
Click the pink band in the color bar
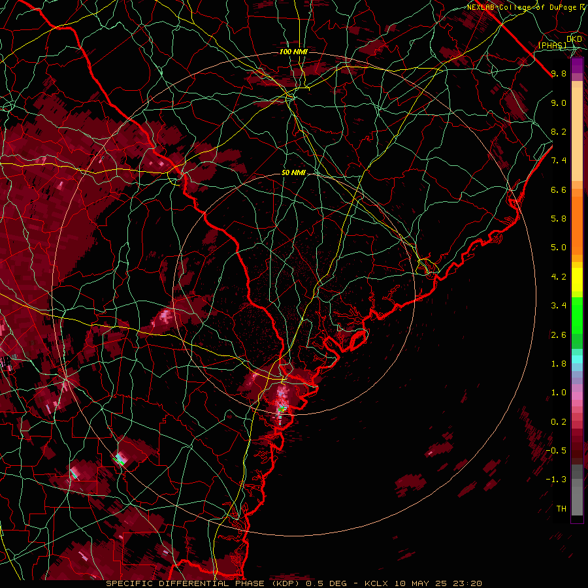click(x=577, y=396)
